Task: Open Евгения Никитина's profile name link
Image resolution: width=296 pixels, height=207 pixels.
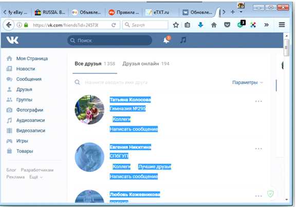Action: (131, 147)
